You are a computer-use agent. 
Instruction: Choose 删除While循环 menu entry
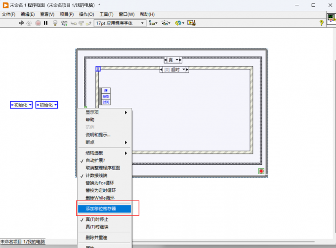(105, 198)
